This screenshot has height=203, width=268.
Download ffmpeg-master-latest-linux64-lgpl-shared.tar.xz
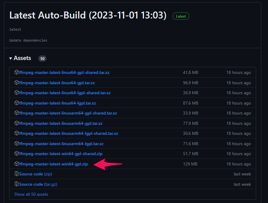click(65, 93)
